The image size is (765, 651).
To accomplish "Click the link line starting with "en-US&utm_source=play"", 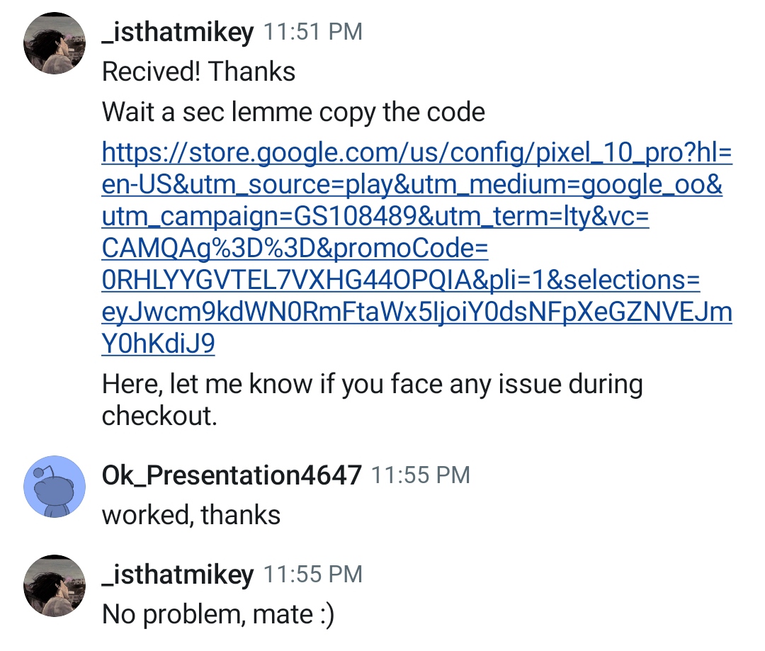I will tap(412, 184).
